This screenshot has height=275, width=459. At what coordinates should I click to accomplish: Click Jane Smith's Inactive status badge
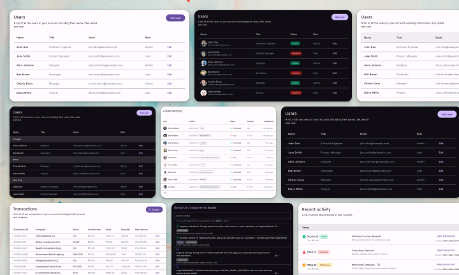[295, 54]
